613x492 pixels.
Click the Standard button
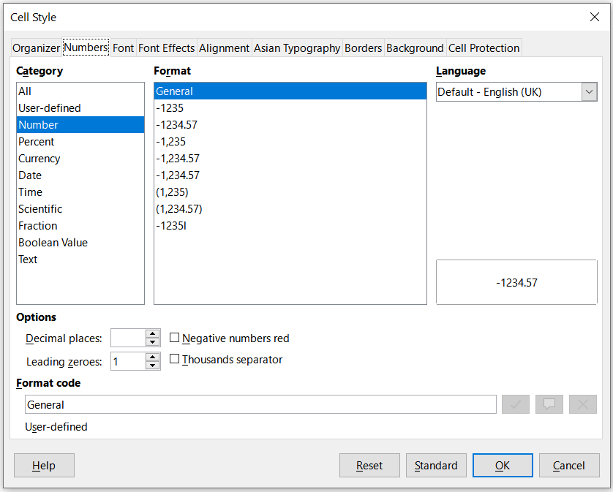(436, 466)
